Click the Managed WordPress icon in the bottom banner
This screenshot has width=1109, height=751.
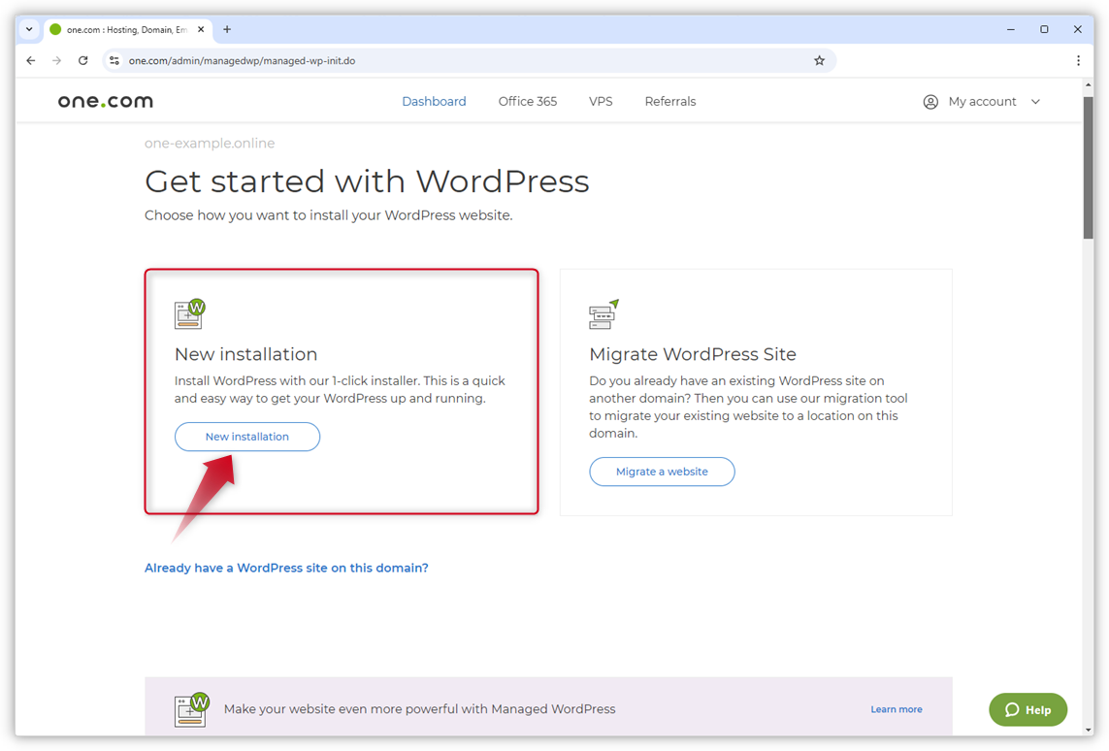[190, 708]
